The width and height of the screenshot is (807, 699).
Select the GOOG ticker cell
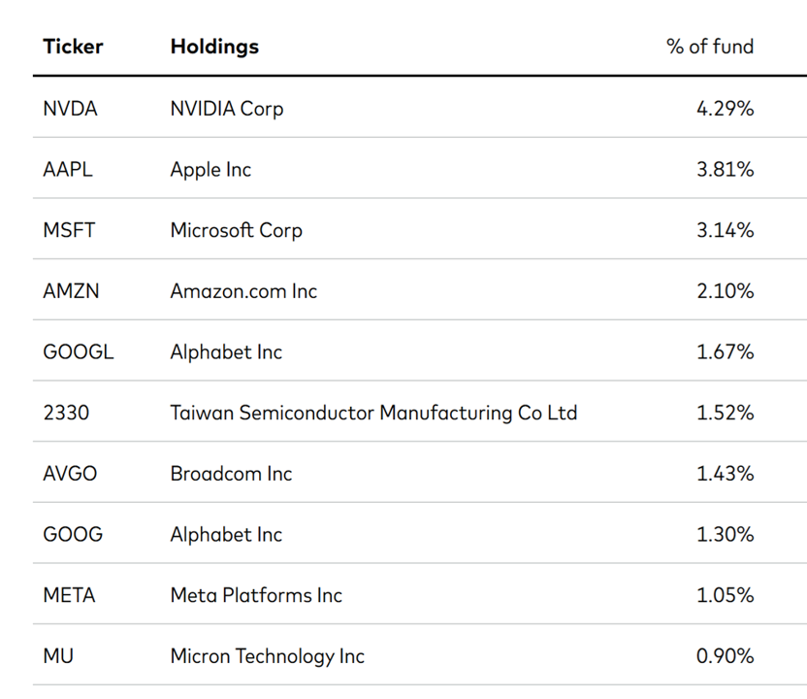point(73,534)
